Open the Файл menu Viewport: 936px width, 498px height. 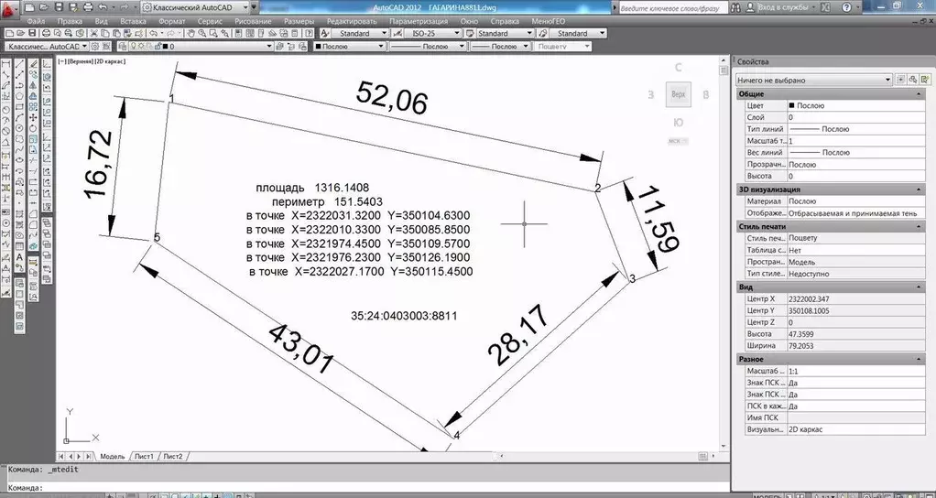36,21
